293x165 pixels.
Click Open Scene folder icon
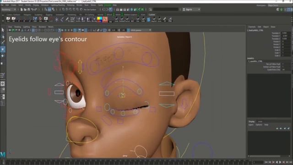(x=25, y=9)
